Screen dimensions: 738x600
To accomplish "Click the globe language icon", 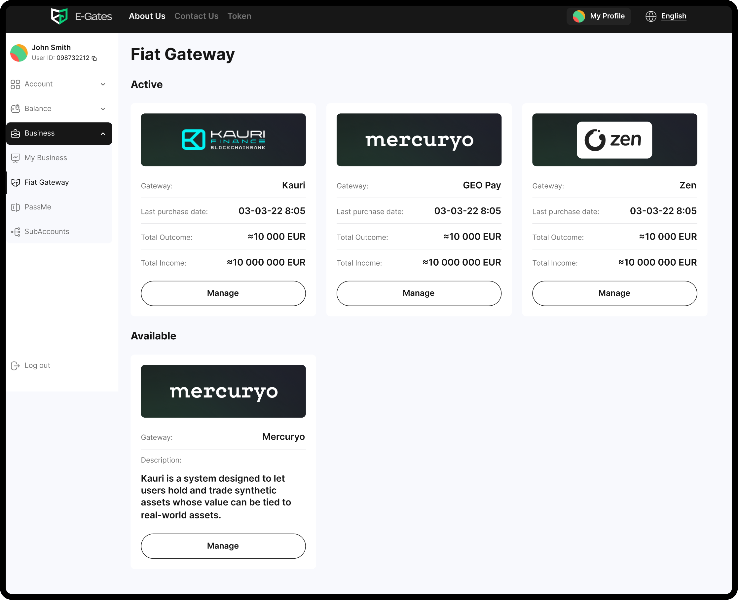I will (x=651, y=16).
